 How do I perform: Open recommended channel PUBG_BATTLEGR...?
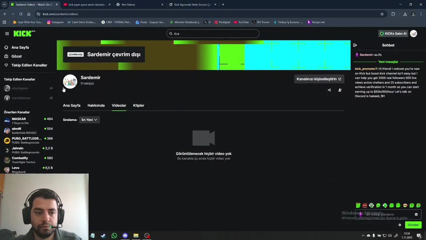tap(28, 140)
